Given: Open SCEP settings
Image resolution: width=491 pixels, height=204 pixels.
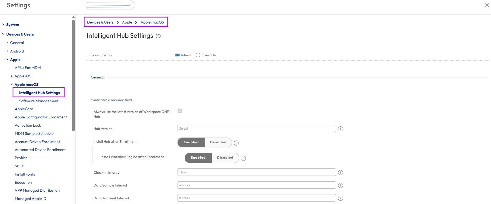Looking at the screenshot, I should [19, 166].
